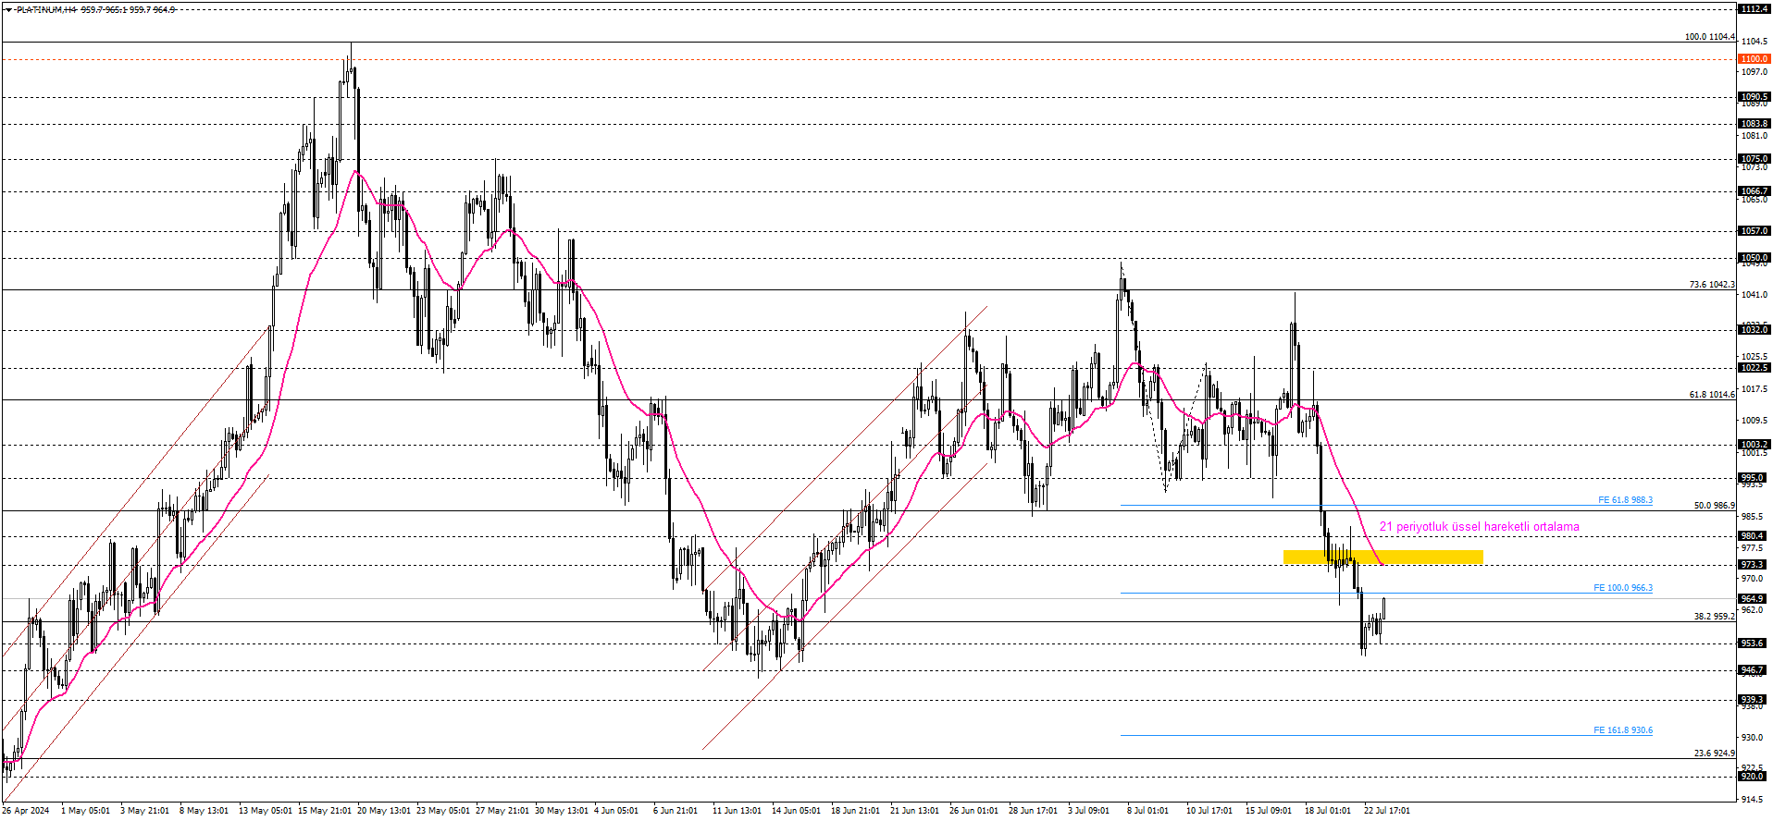Click the 946.7 price level tag
The height and width of the screenshot is (821, 1773).
(1754, 670)
